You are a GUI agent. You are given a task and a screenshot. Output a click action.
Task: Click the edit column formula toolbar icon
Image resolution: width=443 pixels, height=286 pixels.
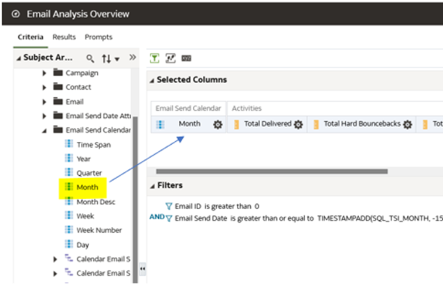171,58
